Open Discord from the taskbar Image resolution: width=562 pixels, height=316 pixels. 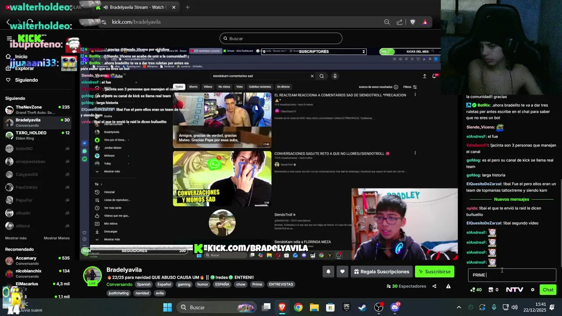tap(394, 307)
